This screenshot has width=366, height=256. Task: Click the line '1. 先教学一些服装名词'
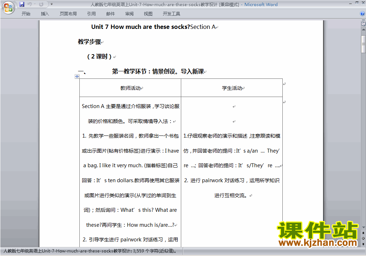(130, 136)
